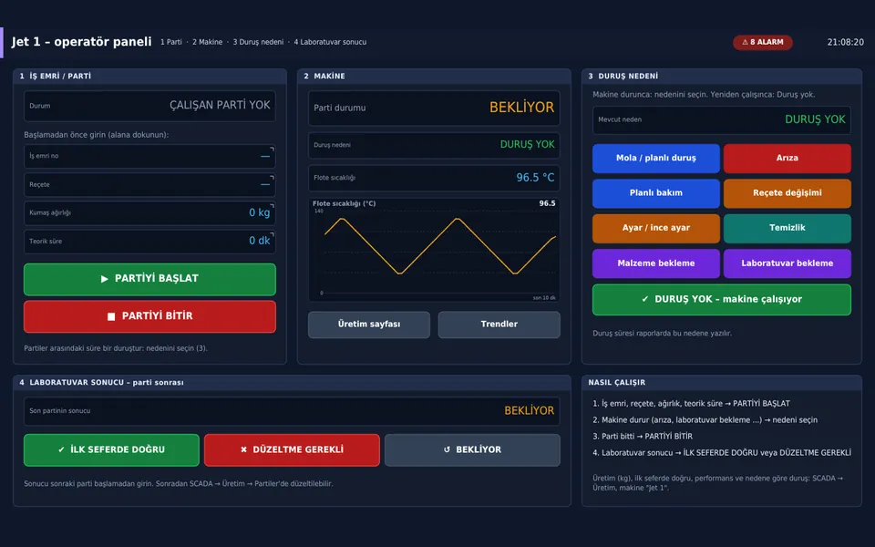Viewport: 875px width, 547px height.
Task: Click the PARTİYİ BİTİR stop button
Action: point(149,316)
